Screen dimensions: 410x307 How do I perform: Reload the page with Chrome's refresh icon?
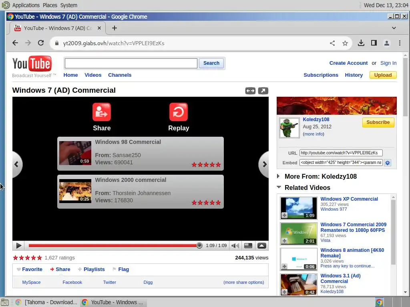click(x=41, y=43)
